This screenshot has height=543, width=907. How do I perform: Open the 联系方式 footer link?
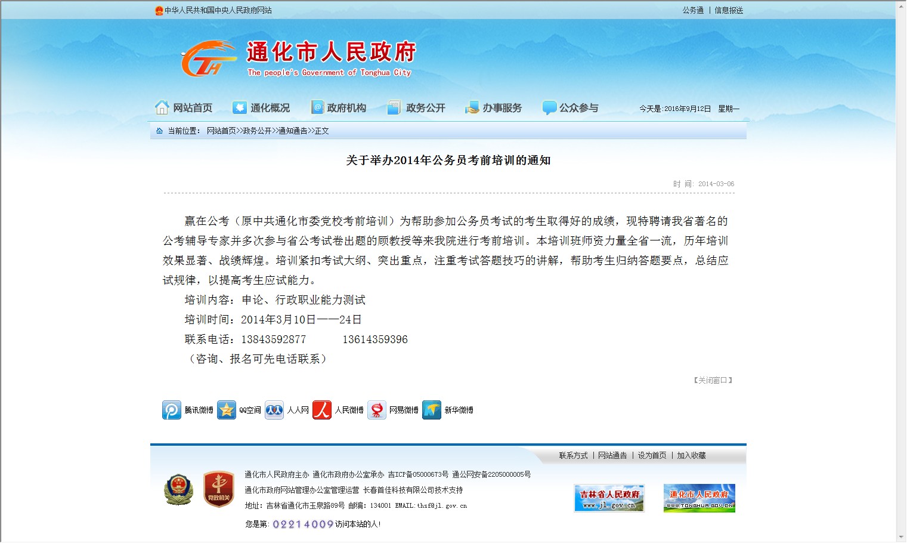[573, 455]
